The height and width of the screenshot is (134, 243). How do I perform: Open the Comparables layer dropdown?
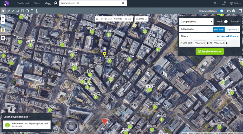[196, 22]
